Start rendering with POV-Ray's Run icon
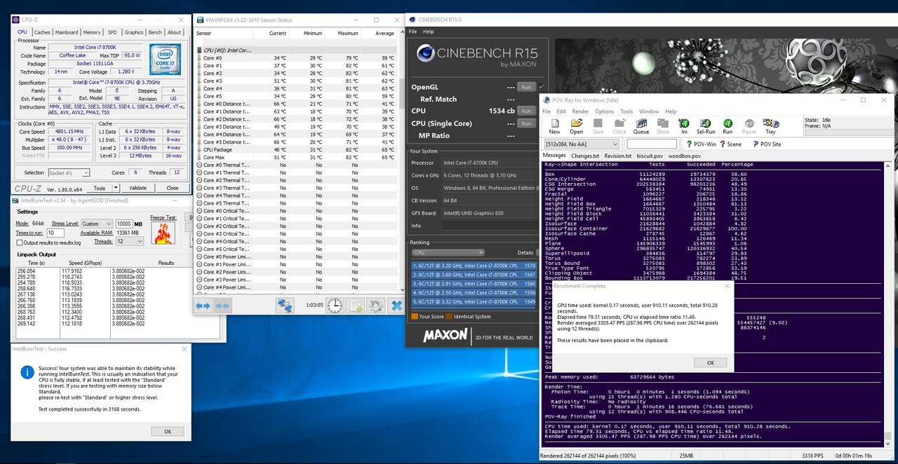The image size is (898, 464). click(x=728, y=126)
